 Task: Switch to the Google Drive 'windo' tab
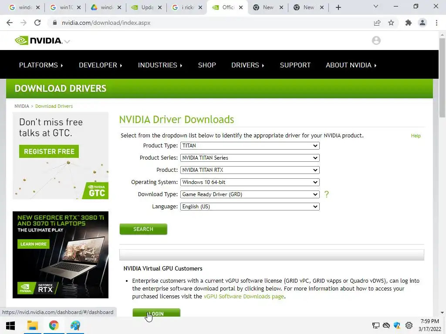click(106, 7)
